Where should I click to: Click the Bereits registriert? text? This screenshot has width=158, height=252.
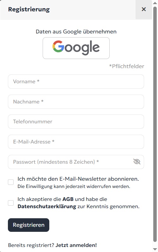(31, 245)
